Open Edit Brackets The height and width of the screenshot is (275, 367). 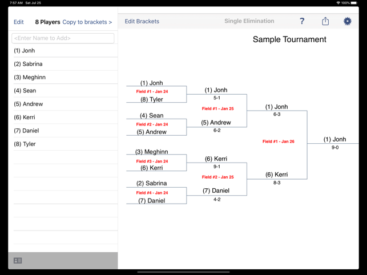pos(142,21)
